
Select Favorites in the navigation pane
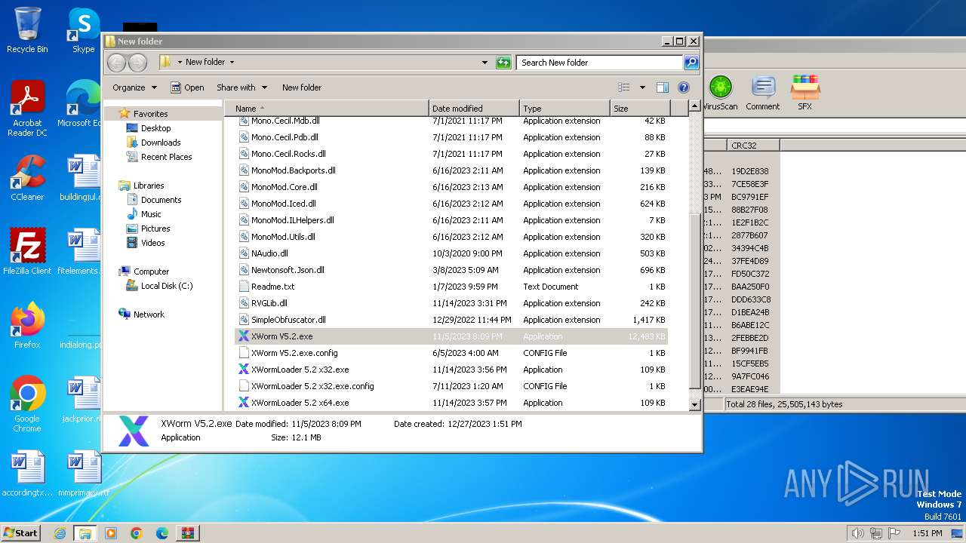150,114
